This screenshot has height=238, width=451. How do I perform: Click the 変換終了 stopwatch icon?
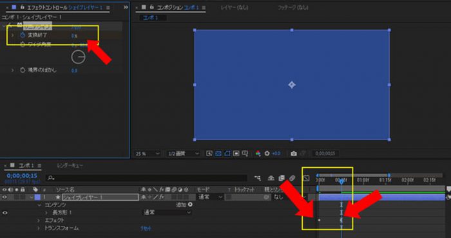[x=23, y=35]
